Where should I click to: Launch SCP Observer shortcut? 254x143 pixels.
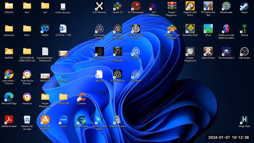pos(100,6)
